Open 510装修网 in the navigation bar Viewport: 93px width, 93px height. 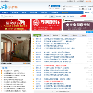55,13
